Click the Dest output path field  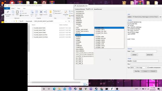pyautogui.click(x=144, y=51)
